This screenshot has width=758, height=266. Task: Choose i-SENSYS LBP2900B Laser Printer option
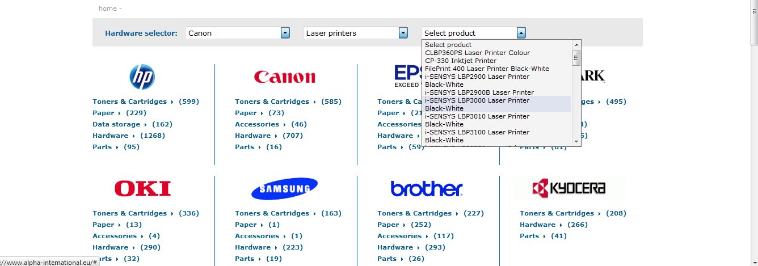(497, 92)
